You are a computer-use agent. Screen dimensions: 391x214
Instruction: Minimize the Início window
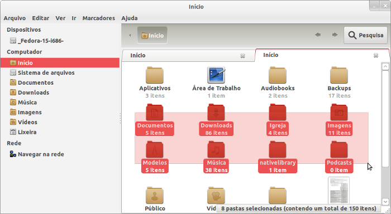click(x=374, y=6)
